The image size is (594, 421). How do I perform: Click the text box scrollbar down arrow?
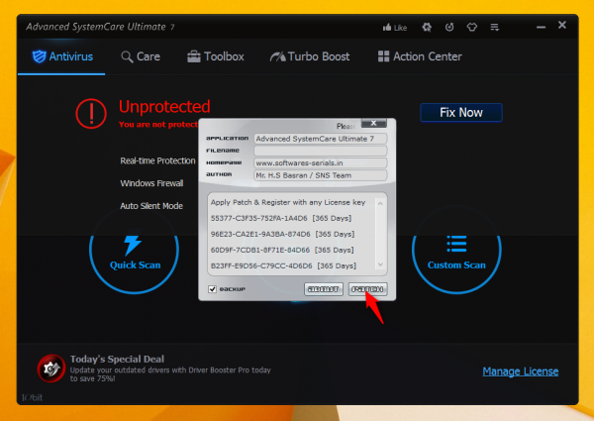pyautogui.click(x=380, y=264)
